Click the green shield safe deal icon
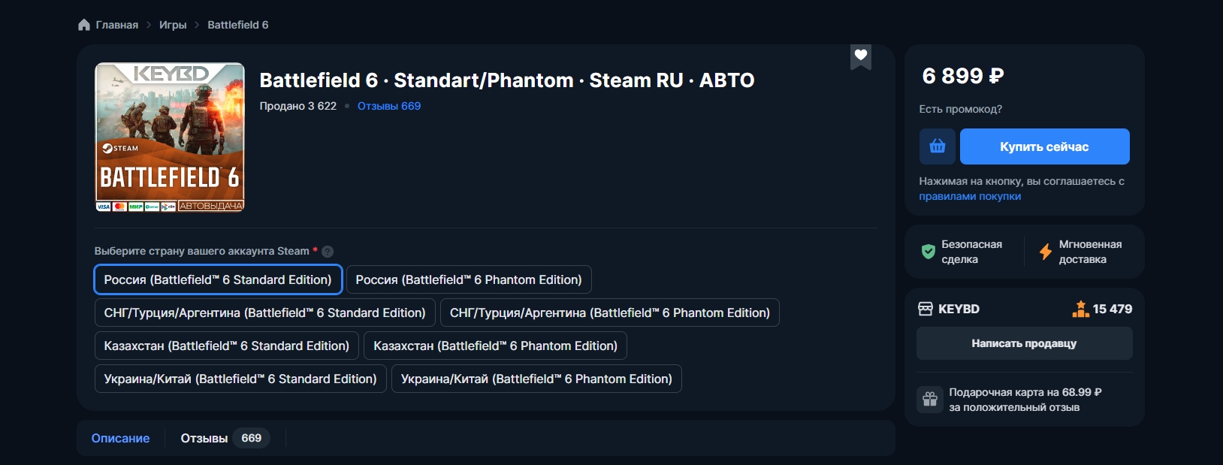The width and height of the screenshot is (1223, 465). coord(929,252)
